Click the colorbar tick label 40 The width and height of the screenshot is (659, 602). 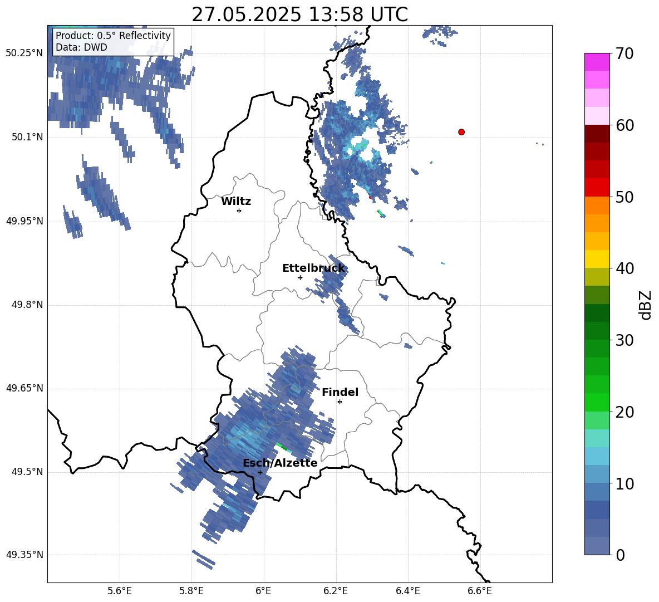[x=624, y=268]
